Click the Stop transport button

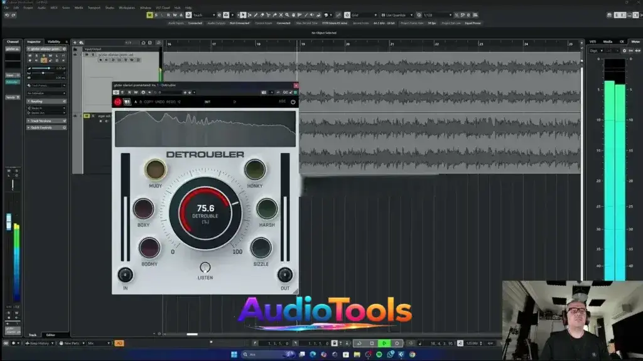coord(372,343)
